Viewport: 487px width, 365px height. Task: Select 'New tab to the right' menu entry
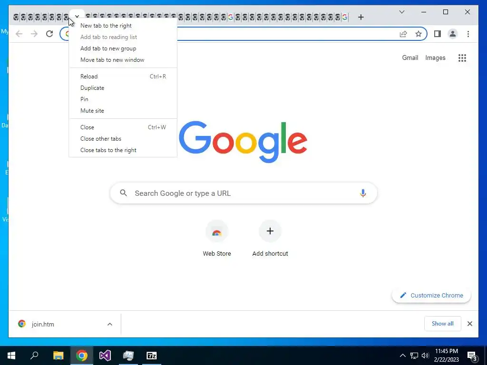123,26
